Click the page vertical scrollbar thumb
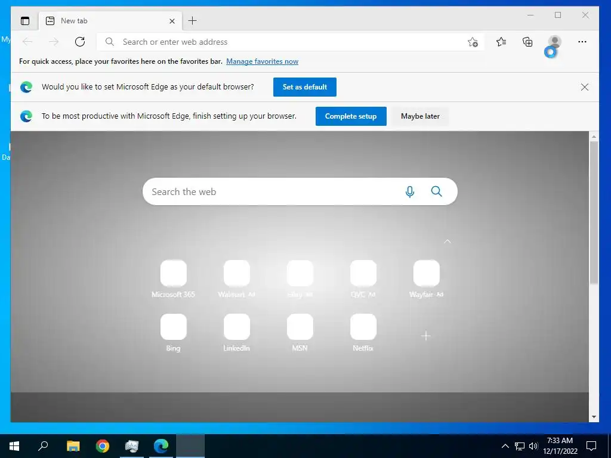Image resolution: width=611 pixels, height=458 pixels. point(594,213)
